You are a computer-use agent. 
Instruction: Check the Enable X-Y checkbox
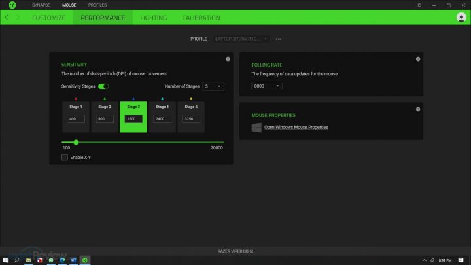click(65, 158)
